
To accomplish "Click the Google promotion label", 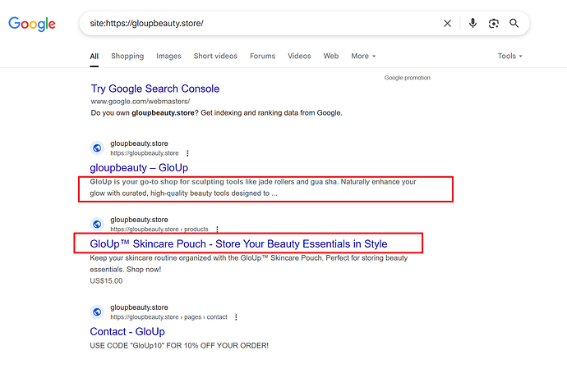I will click(x=407, y=78).
